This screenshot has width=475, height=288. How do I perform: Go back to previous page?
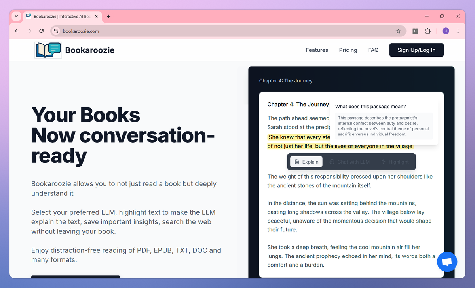click(x=17, y=31)
